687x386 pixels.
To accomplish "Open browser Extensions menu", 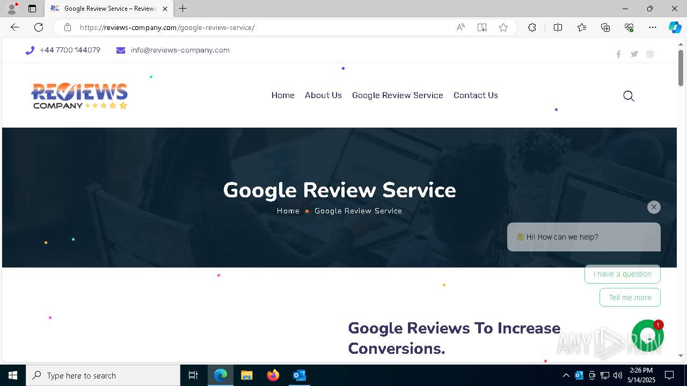I will coord(532,27).
